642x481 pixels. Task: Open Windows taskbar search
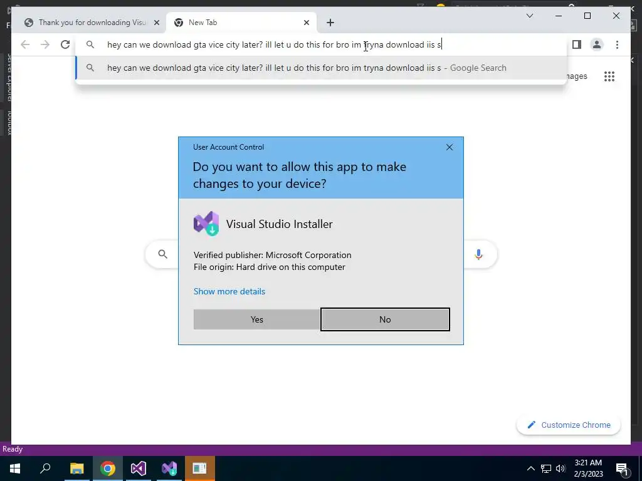[x=45, y=468]
